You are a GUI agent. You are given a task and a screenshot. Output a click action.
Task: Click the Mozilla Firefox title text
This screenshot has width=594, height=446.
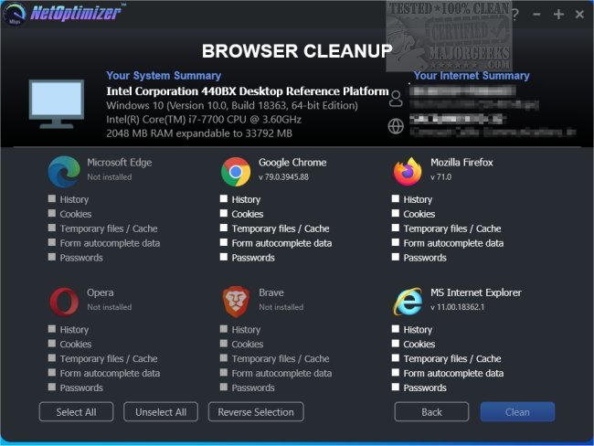(x=461, y=163)
